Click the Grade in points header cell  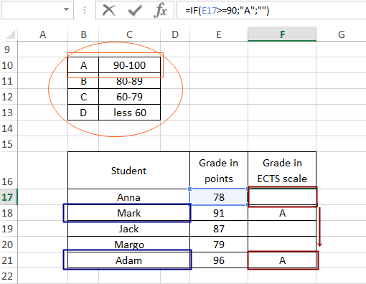click(219, 170)
